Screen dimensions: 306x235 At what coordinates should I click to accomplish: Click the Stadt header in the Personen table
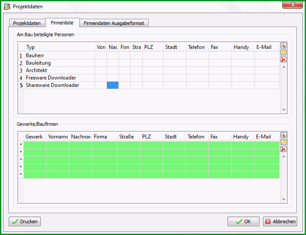point(174,47)
